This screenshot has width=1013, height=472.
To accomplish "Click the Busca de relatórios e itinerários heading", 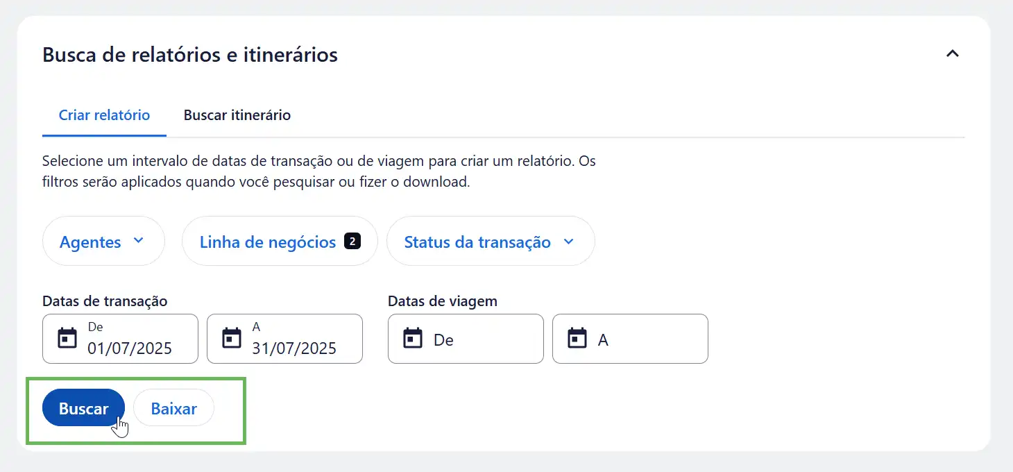I will click(x=190, y=55).
